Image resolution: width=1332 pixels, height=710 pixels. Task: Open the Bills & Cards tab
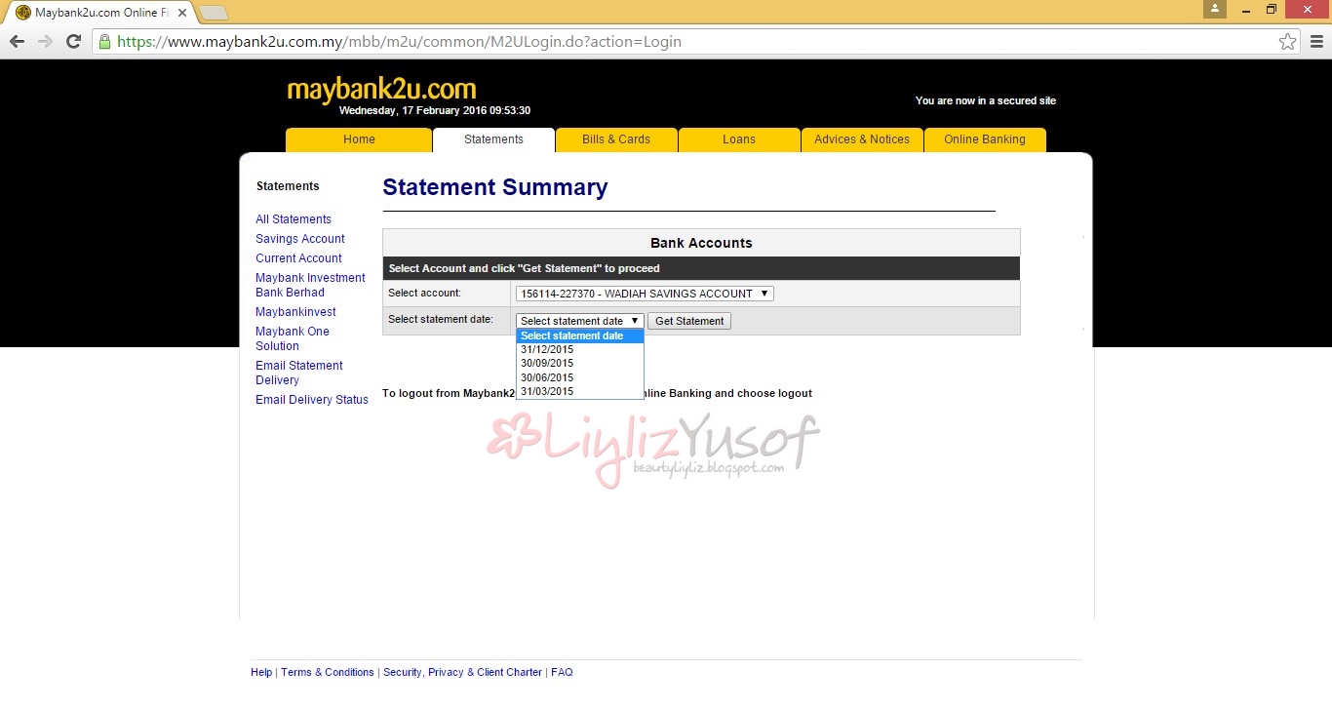pyautogui.click(x=616, y=139)
